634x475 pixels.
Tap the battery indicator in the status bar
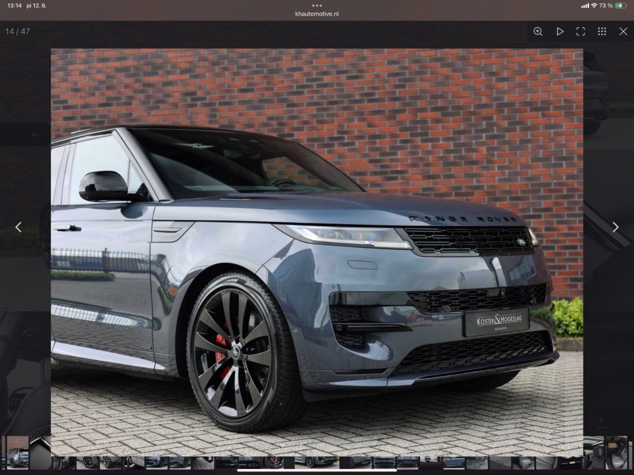620,6
